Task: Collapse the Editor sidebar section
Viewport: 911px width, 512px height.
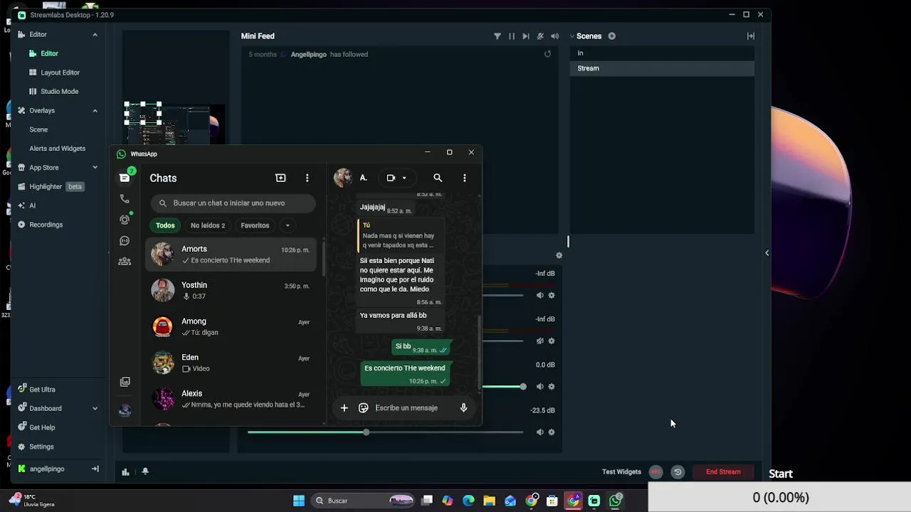Action: [x=95, y=35]
